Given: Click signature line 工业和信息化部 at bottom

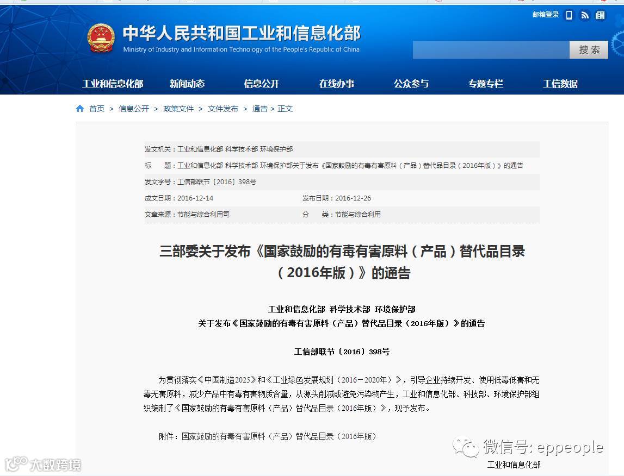Looking at the screenshot, I should pyautogui.click(x=514, y=465).
